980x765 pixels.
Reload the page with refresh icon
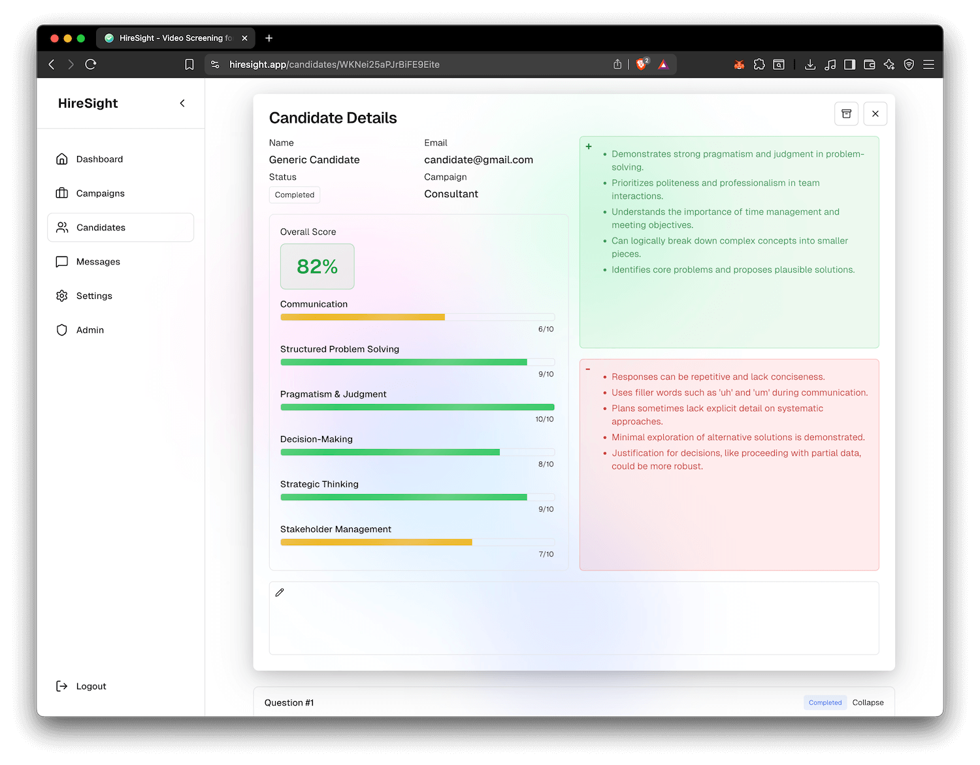[91, 65]
